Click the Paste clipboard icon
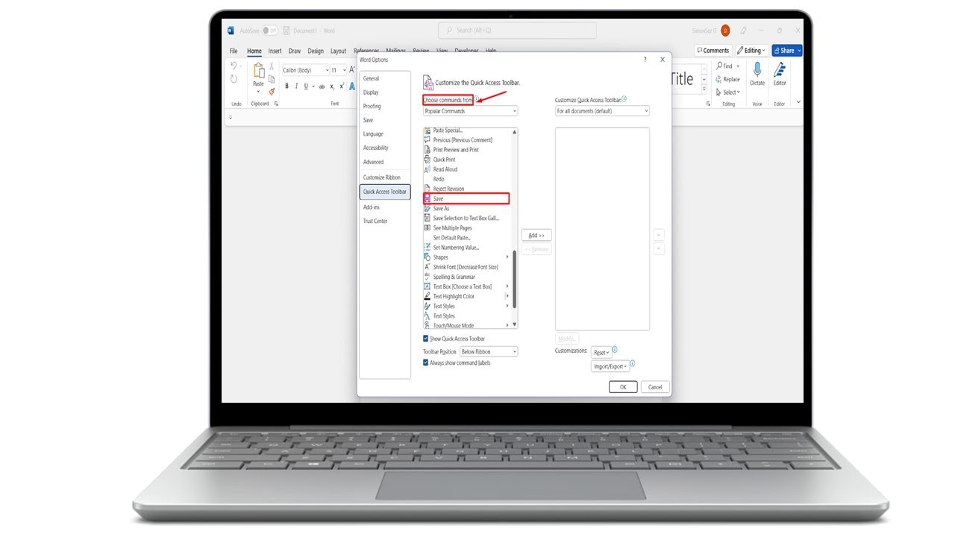955x537 pixels. pyautogui.click(x=259, y=71)
